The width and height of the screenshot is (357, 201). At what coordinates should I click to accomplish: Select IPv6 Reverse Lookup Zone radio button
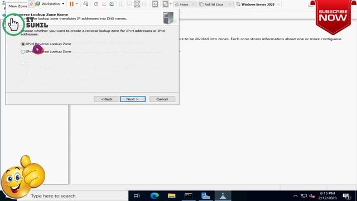tap(23, 52)
